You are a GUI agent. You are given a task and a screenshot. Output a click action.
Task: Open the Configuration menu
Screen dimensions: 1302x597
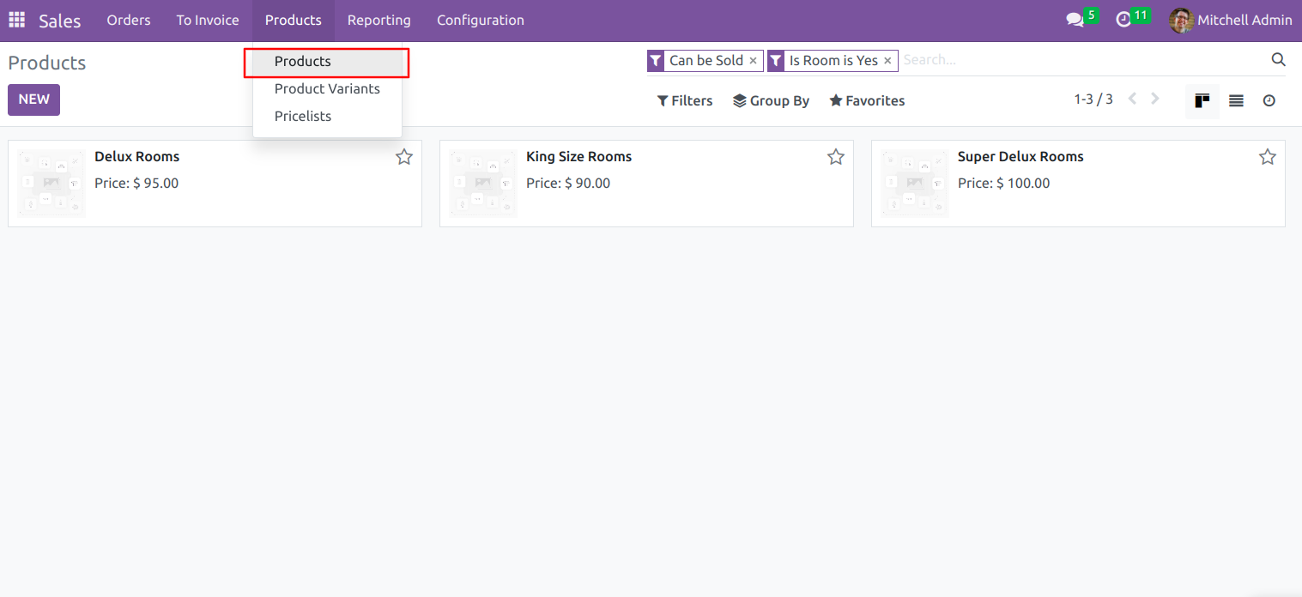click(x=481, y=20)
